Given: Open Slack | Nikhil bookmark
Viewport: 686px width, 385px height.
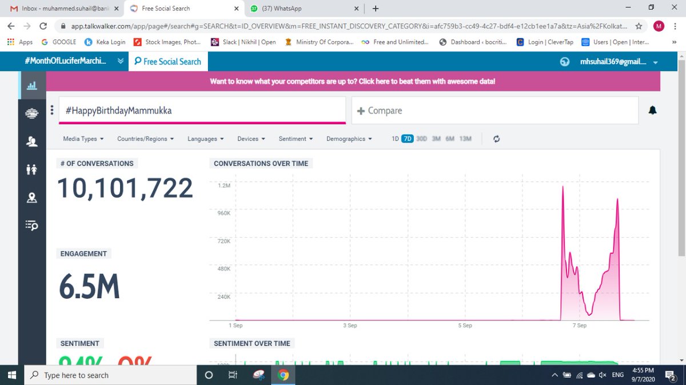Looking at the screenshot, I should coord(244,42).
